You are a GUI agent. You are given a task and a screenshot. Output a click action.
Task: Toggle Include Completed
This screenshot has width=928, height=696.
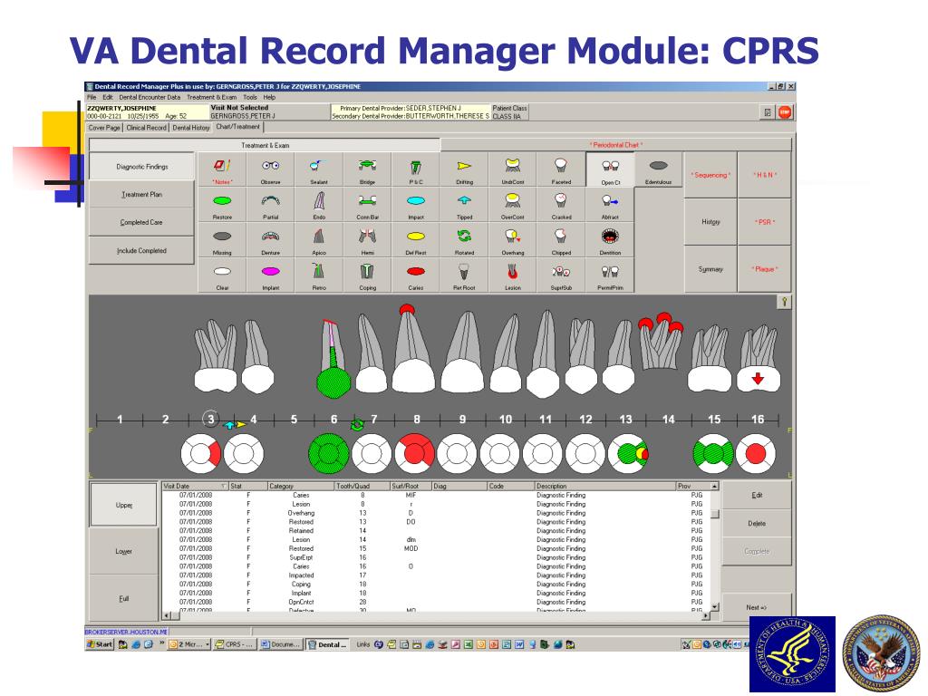pos(141,251)
